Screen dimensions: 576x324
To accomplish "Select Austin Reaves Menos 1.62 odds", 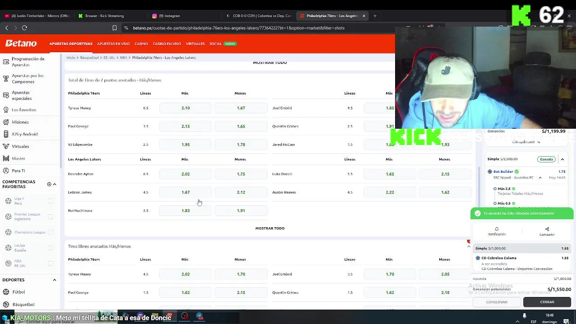I will (x=445, y=192).
